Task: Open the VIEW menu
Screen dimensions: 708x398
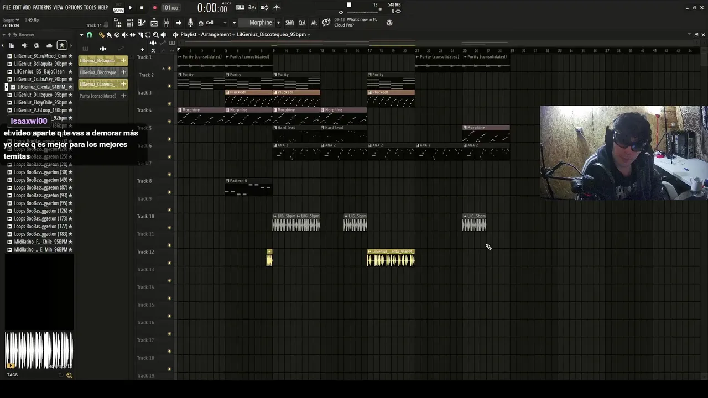Action: (58, 8)
